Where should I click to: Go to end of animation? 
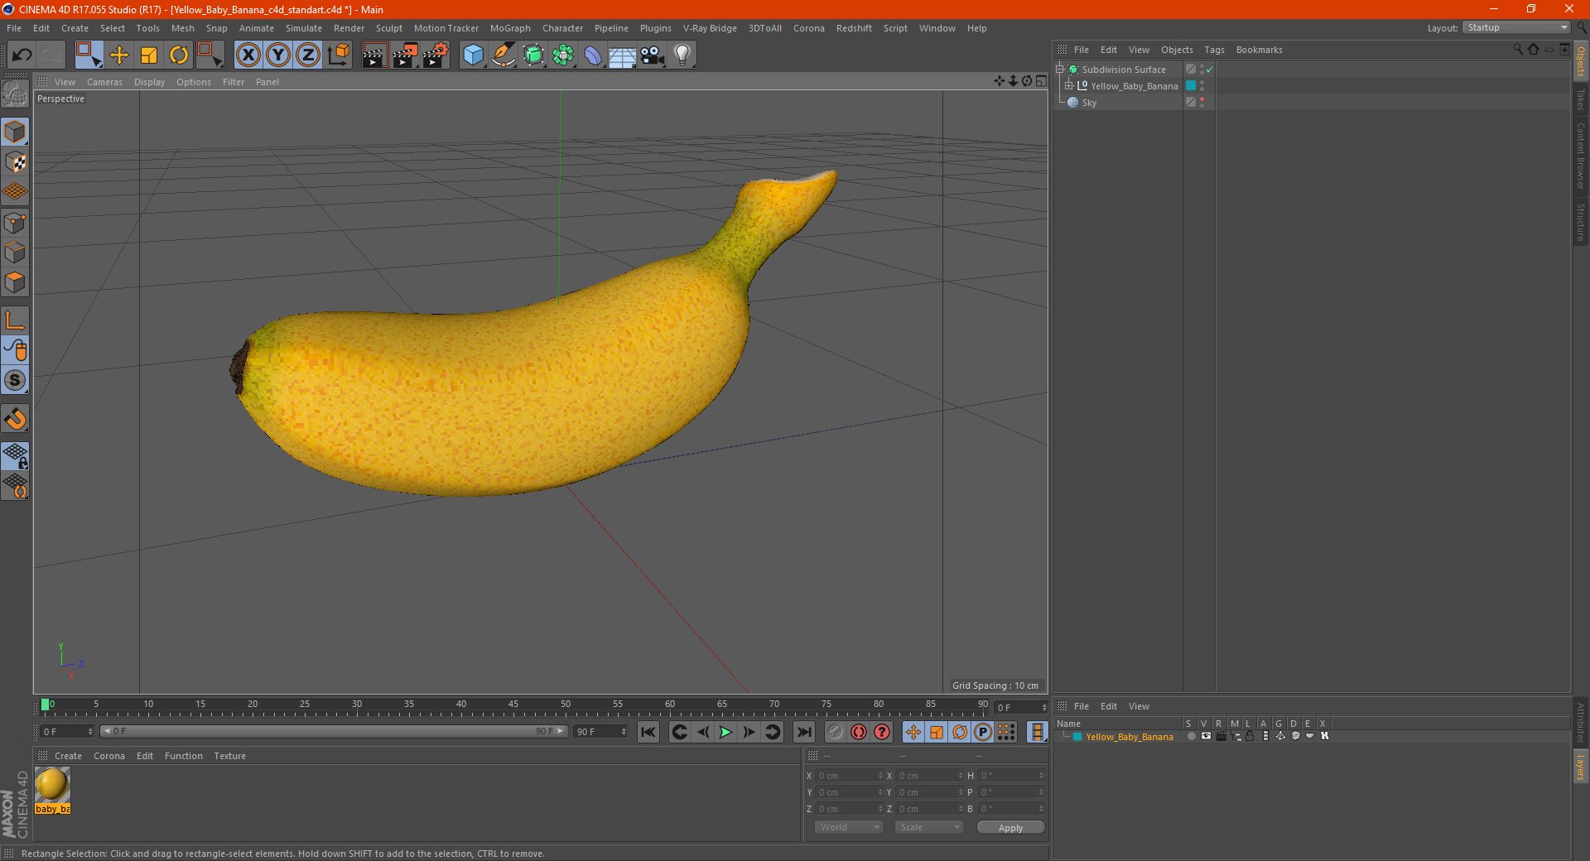tap(803, 732)
